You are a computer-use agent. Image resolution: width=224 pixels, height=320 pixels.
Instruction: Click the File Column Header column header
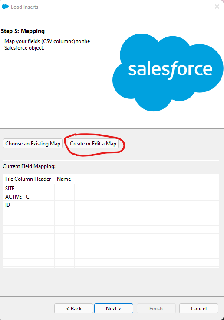(28, 179)
